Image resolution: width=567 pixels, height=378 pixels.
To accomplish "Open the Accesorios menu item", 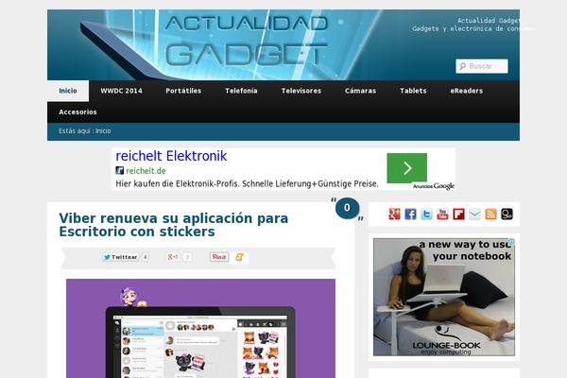I will pyautogui.click(x=77, y=112).
